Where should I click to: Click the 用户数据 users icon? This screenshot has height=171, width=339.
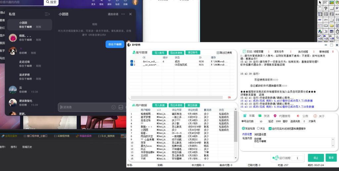pyautogui.click(x=134, y=105)
